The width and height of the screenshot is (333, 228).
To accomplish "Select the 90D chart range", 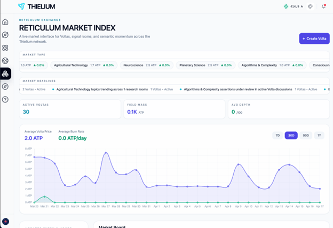I will [x=305, y=136].
